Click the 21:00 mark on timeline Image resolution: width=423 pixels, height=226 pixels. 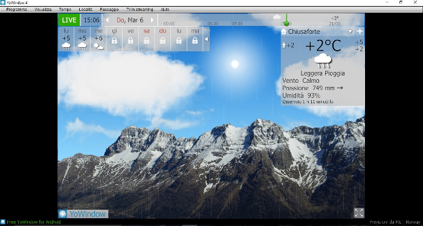click(x=335, y=24)
